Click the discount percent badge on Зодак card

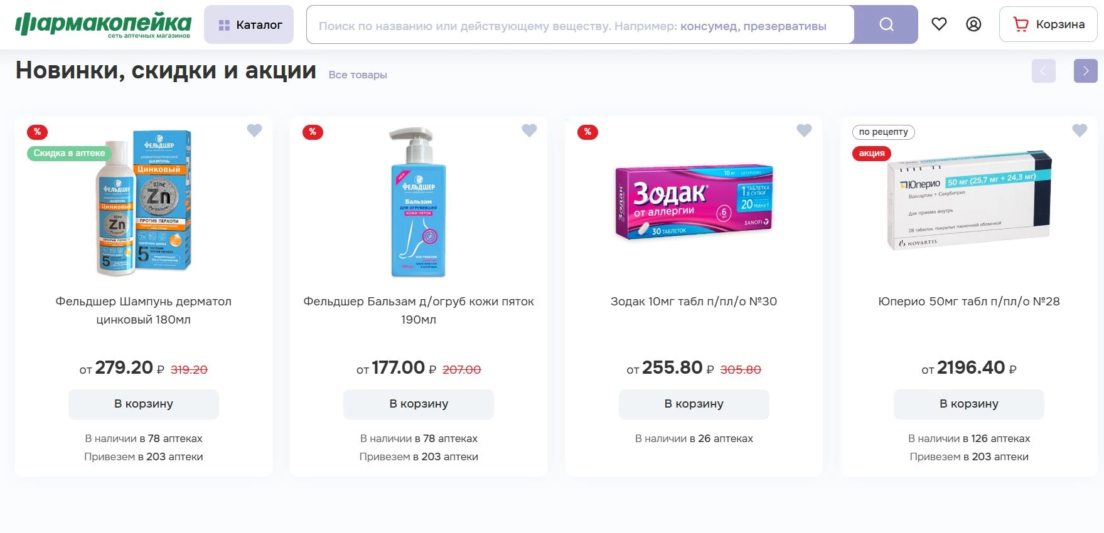click(587, 132)
